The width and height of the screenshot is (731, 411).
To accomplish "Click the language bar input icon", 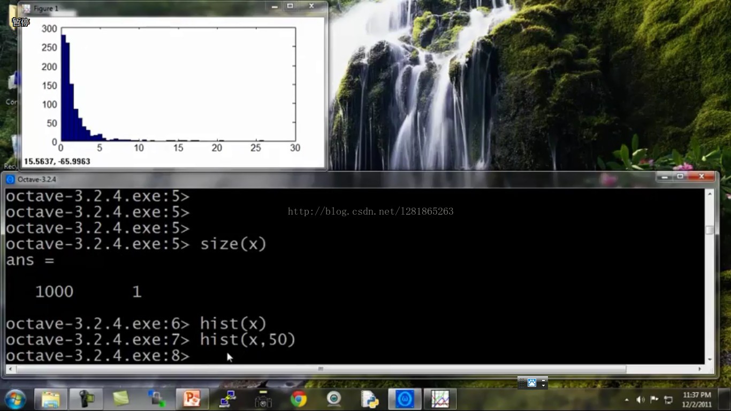I will [x=532, y=383].
